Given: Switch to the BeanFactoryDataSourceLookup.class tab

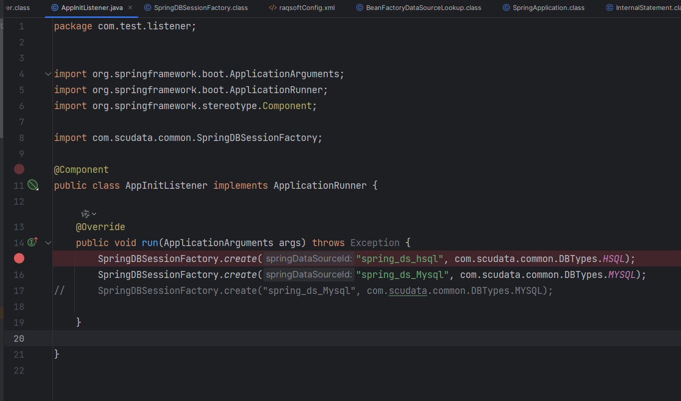Looking at the screenshot, I should (423, 8).
